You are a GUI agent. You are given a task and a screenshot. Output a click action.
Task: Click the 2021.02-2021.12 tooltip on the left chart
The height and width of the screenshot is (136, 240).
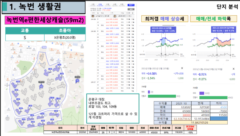(x=163, y=30)
